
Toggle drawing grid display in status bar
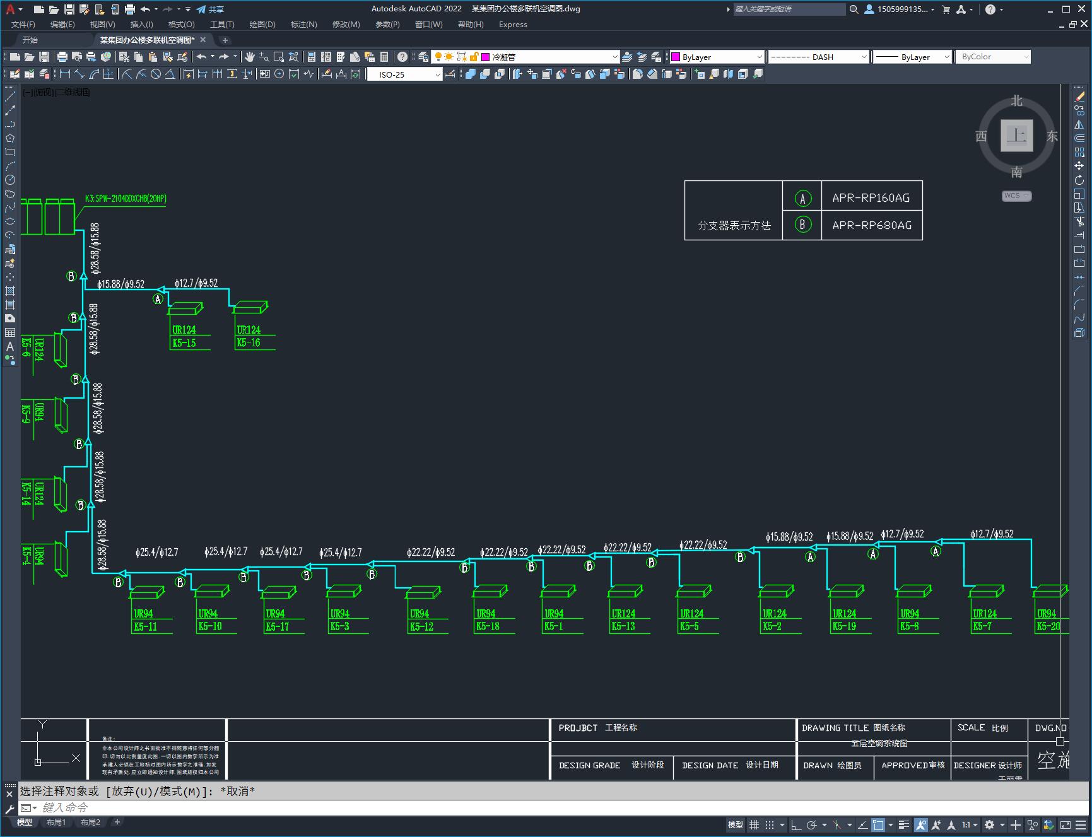pyautogui.click(x=754, y=824)
